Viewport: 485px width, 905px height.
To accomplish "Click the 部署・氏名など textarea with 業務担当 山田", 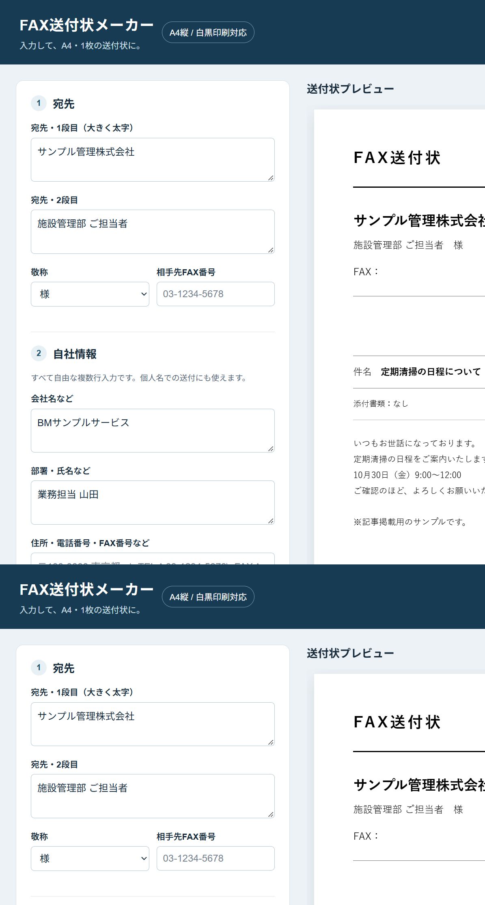I will (153, 503).
